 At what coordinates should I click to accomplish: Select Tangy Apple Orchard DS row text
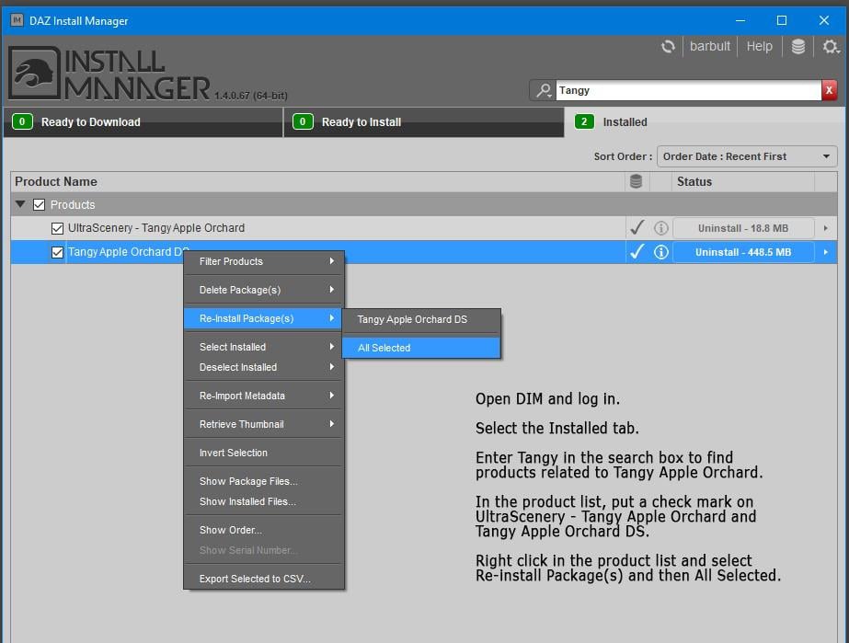click(129, 252)
